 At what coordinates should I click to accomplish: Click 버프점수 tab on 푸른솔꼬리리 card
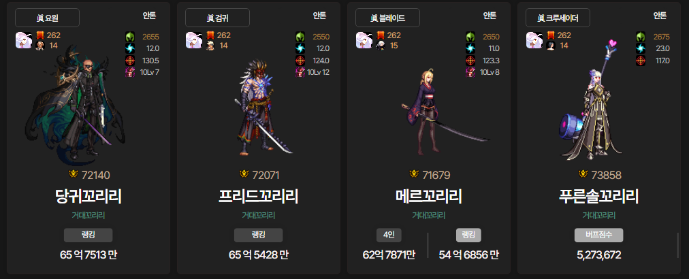(x=599, y=235)
